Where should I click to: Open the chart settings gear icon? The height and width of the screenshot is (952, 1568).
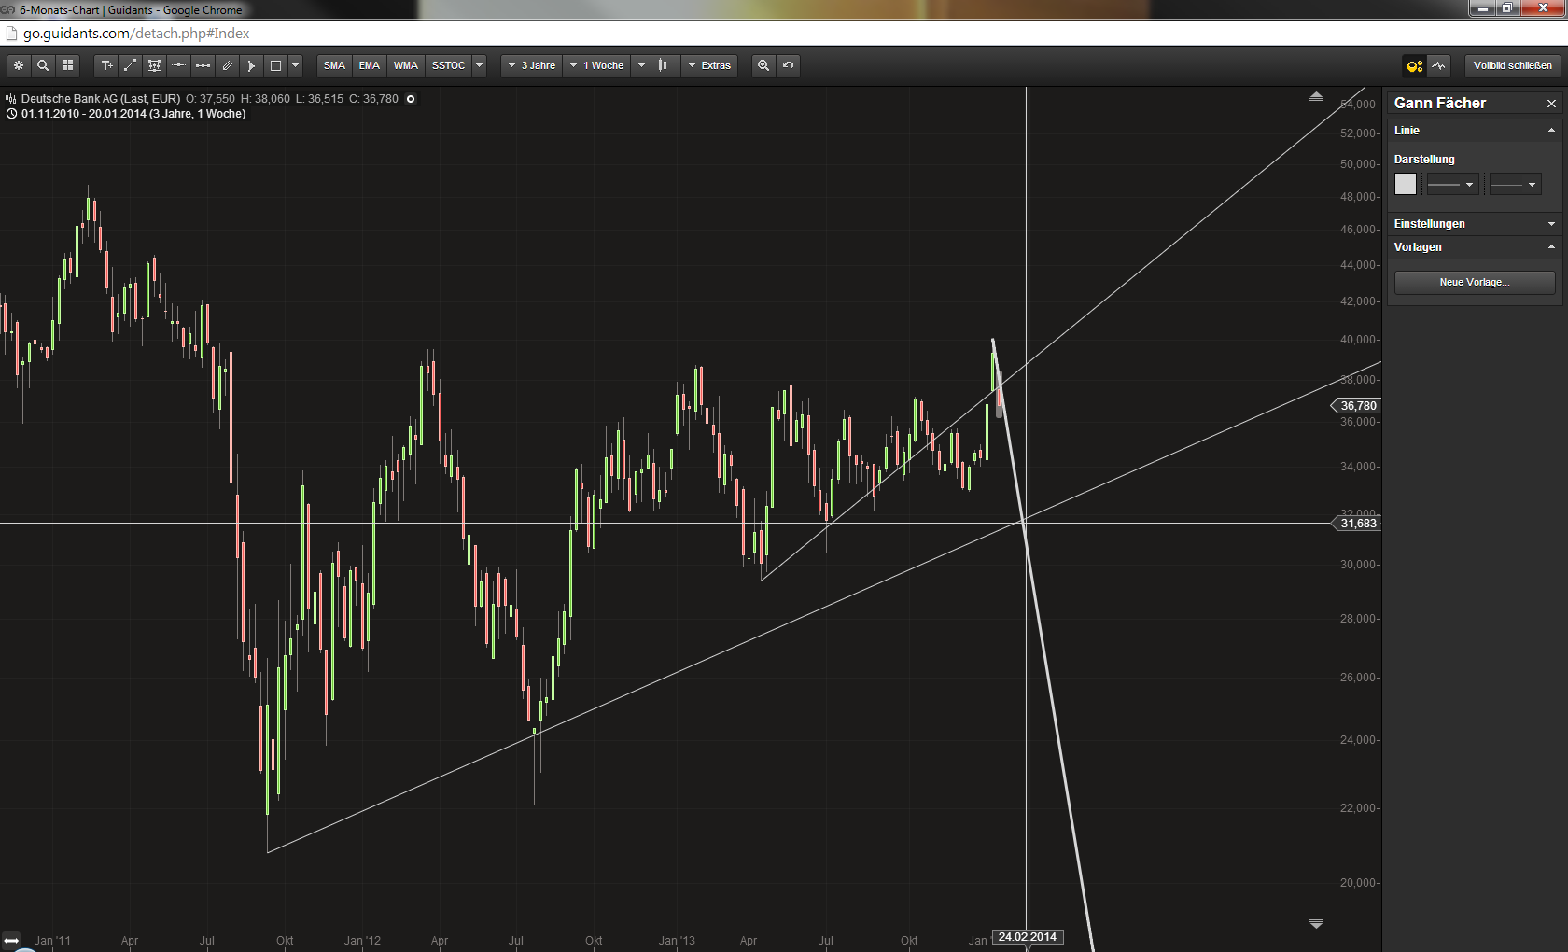[19, 65]
